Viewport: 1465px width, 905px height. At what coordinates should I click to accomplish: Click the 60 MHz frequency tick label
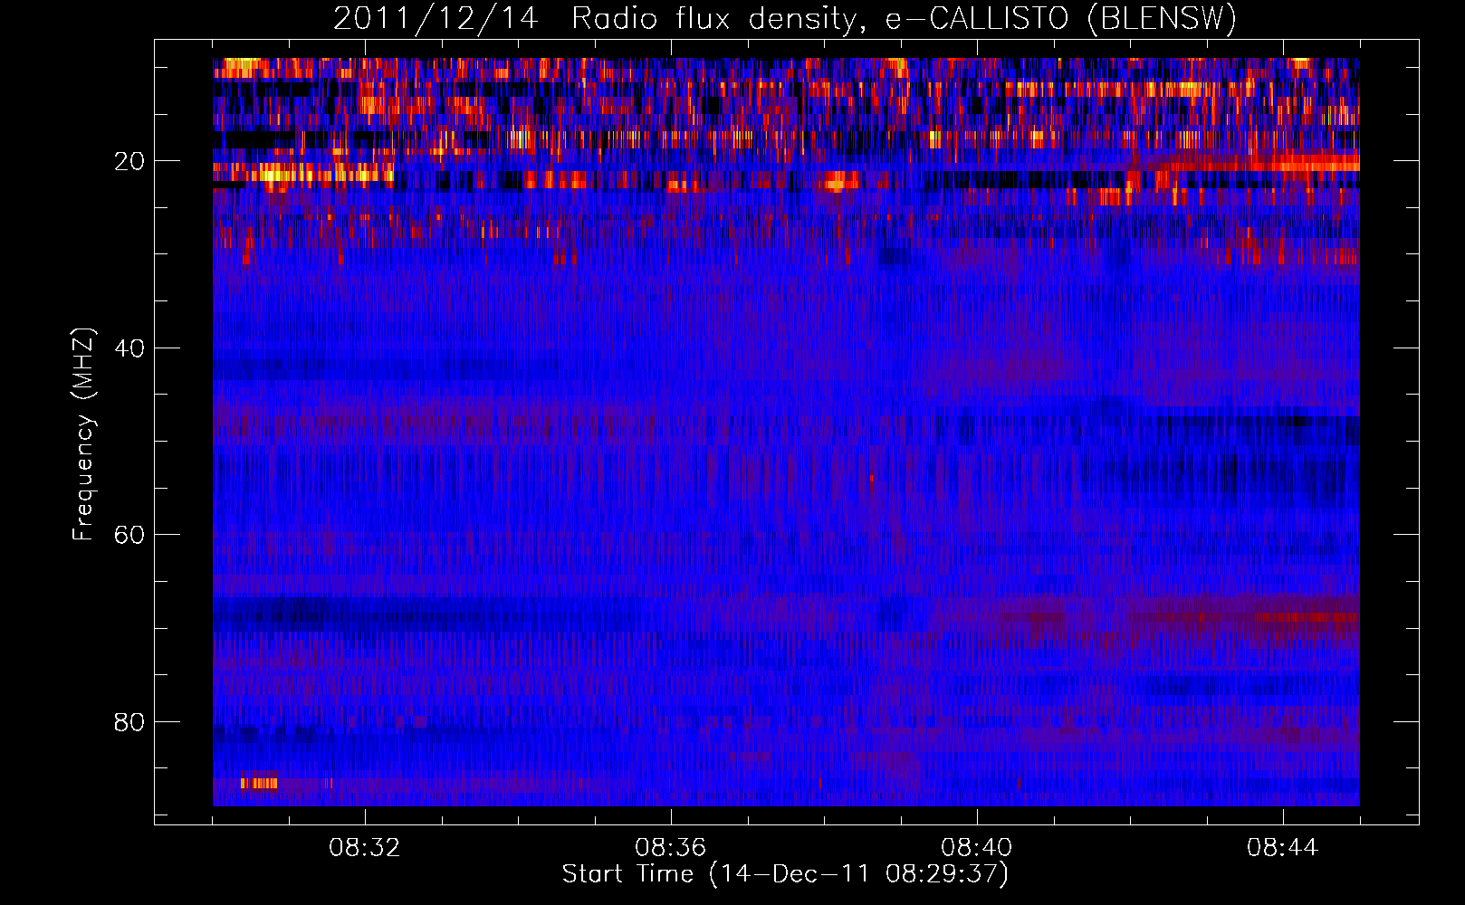click(x=129, y=535)
